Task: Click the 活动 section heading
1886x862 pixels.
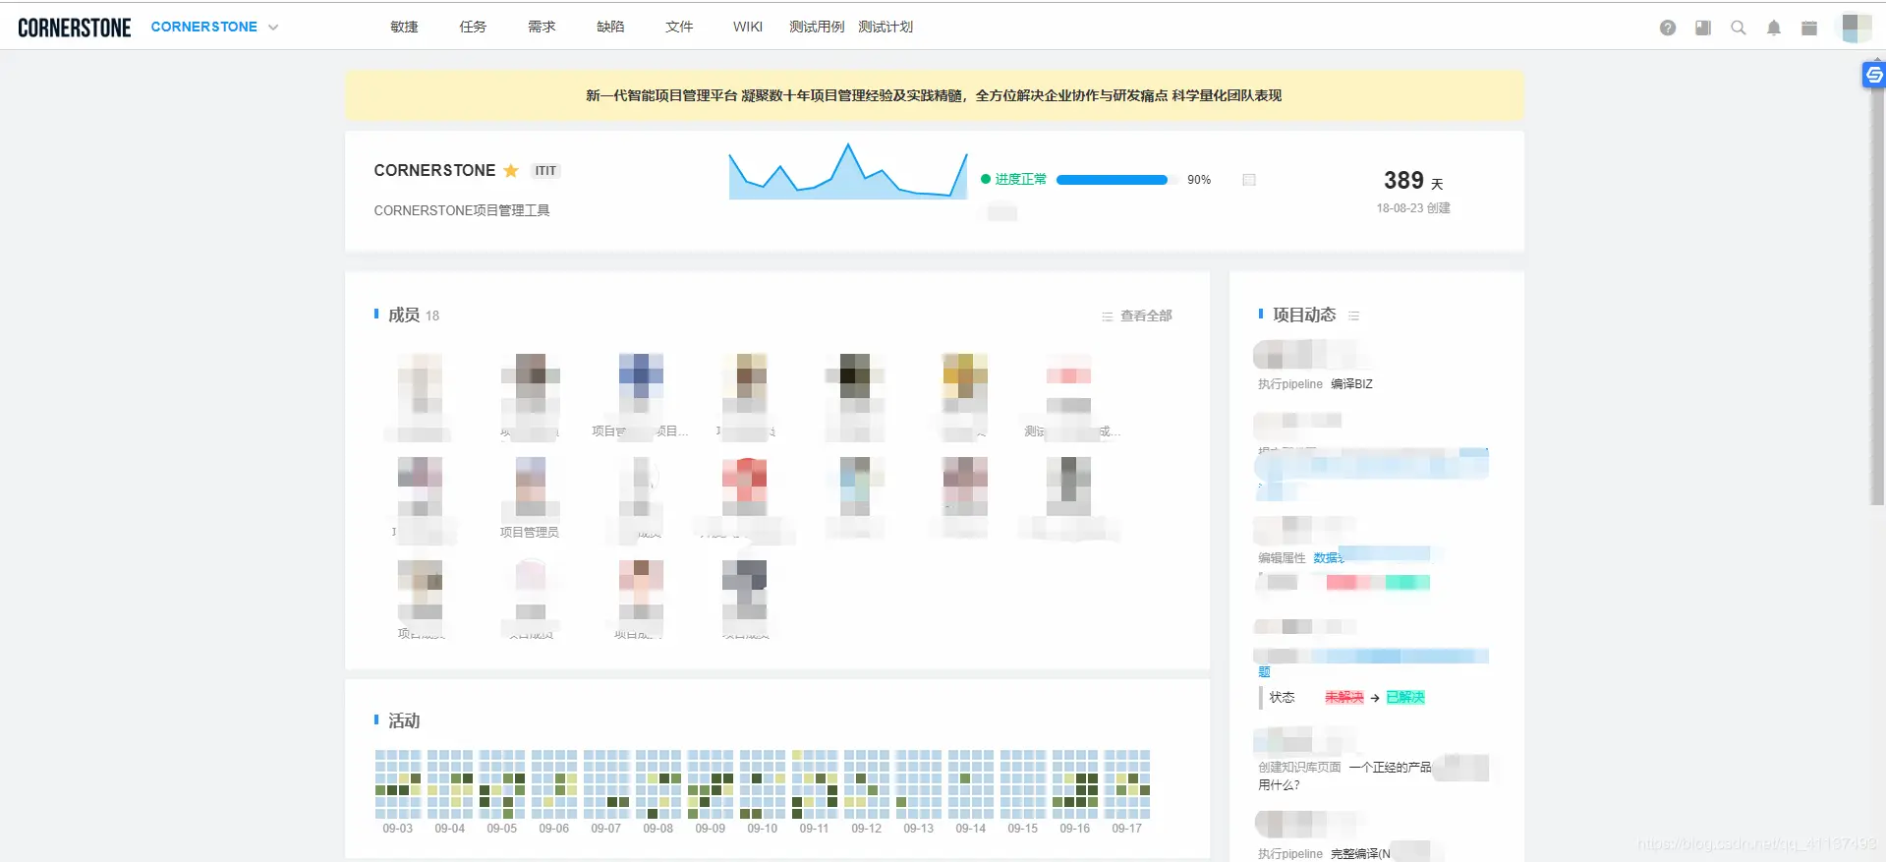Action: [404, 721]
